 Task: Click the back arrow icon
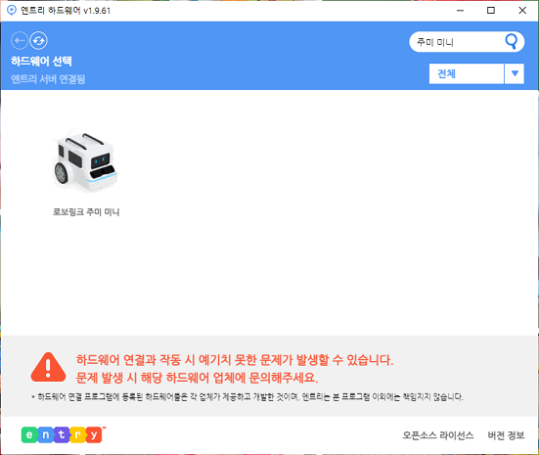click(20, 40)
